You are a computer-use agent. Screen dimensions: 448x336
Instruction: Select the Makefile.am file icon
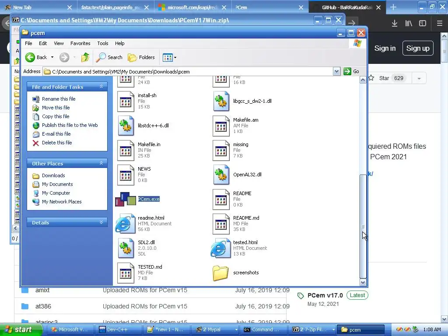(221, 126)
